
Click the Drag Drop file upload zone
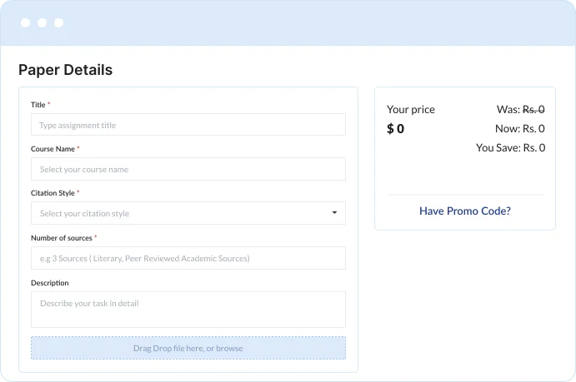pyautogui.click(x=188, y=348)
